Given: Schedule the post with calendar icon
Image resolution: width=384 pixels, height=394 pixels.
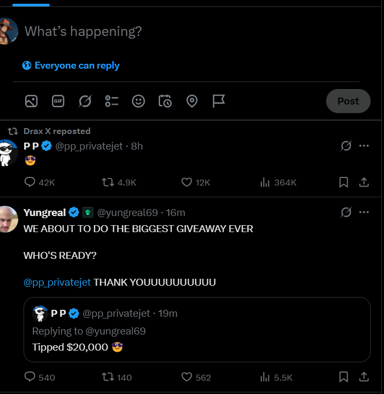Looking at the screenshot, I should click(x=165, y=101).
